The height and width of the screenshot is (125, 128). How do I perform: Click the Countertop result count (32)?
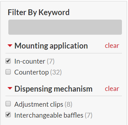coord(56,72)
